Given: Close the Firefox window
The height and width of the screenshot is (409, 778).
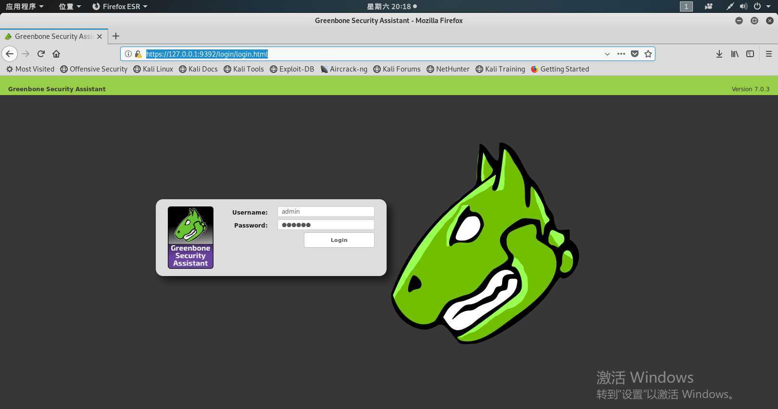Looking at the screenshot, I should (770, 21).
